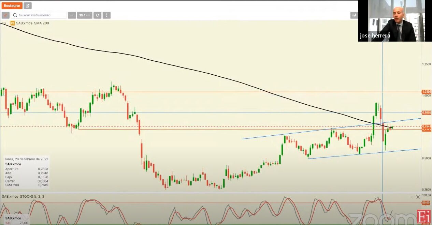
Task: Click the refresh chart icon
Action: click(98, 15)
